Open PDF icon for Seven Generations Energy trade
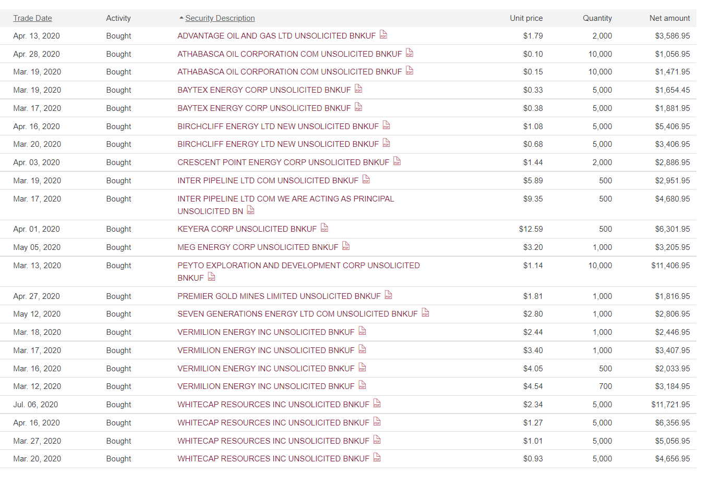 click(426, 313)
